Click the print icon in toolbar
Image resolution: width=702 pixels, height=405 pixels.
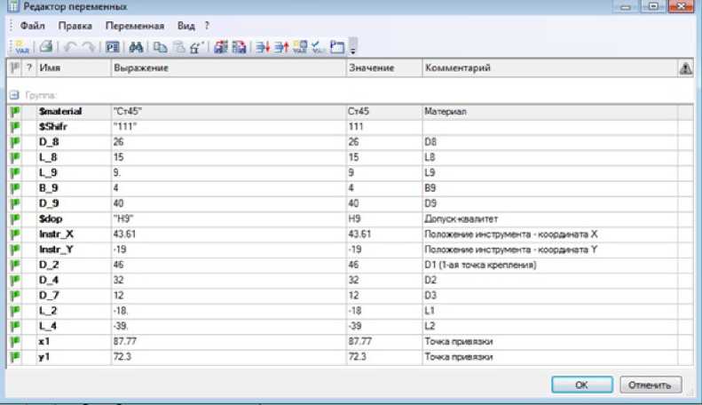(45, 45)
